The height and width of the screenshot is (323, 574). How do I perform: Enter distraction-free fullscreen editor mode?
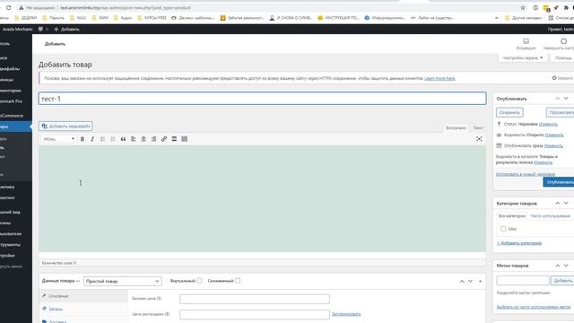click(x=479, y=139)
